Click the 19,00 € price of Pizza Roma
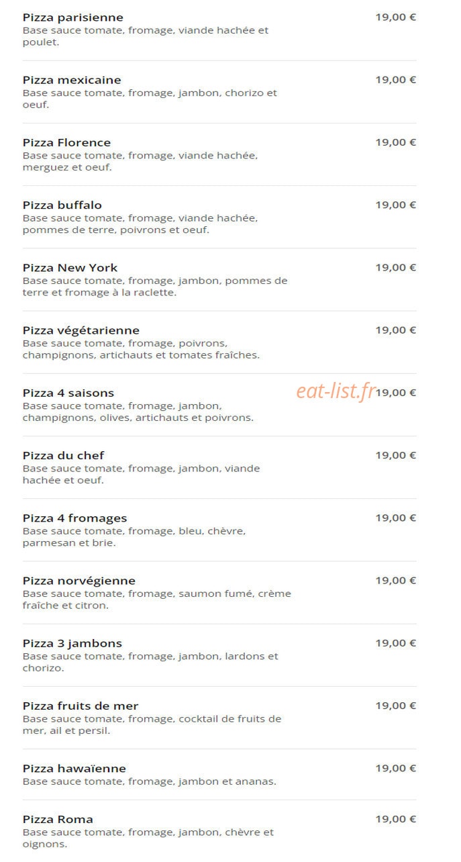 395,819
